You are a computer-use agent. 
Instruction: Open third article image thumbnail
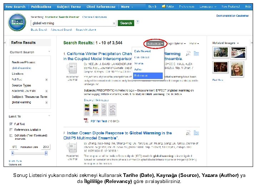click(x=104, y=110)
